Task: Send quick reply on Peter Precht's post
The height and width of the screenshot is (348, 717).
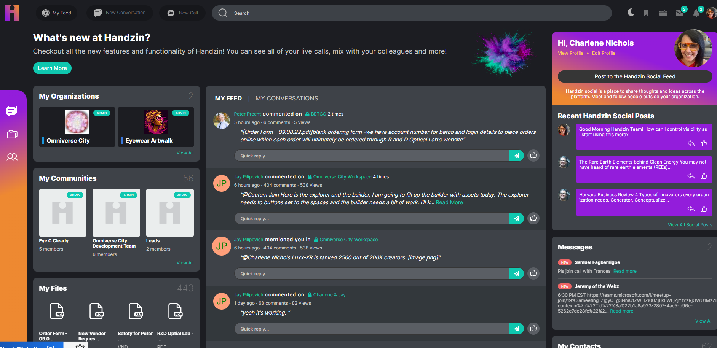Action: click(x=517, y=156)
